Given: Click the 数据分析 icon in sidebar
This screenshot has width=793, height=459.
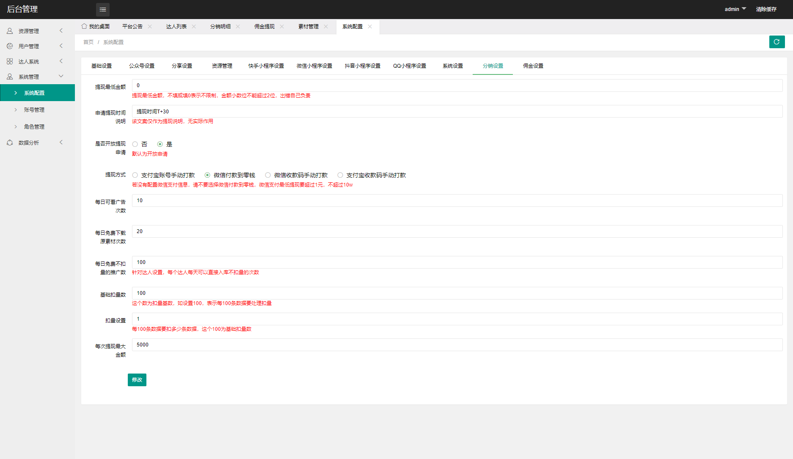Looking at the screenshot, I should (x=10, y=143).
